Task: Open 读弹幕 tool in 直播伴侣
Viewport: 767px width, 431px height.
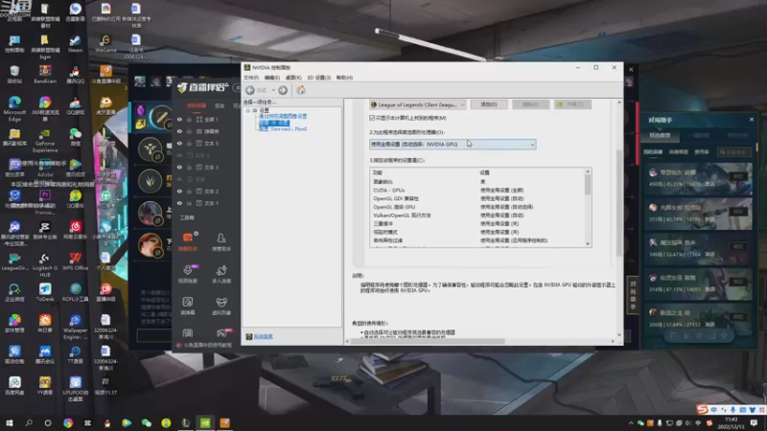Action: click(x=188, y=306)
